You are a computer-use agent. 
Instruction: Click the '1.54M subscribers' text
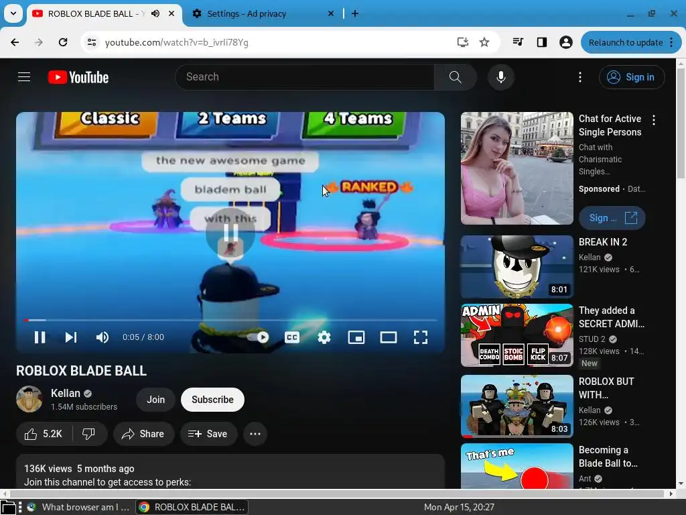coord(84,407)
